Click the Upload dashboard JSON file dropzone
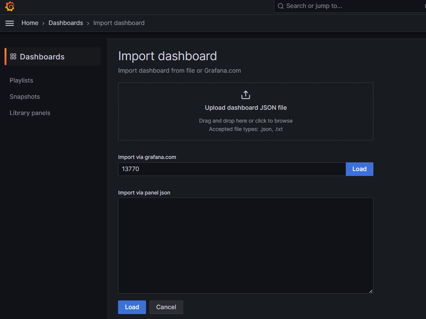 (x=246, y=111)
